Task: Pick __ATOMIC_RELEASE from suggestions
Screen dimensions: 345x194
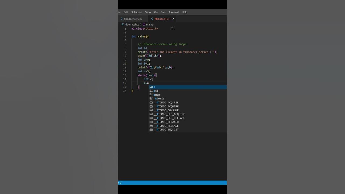Action: (188, 126)
